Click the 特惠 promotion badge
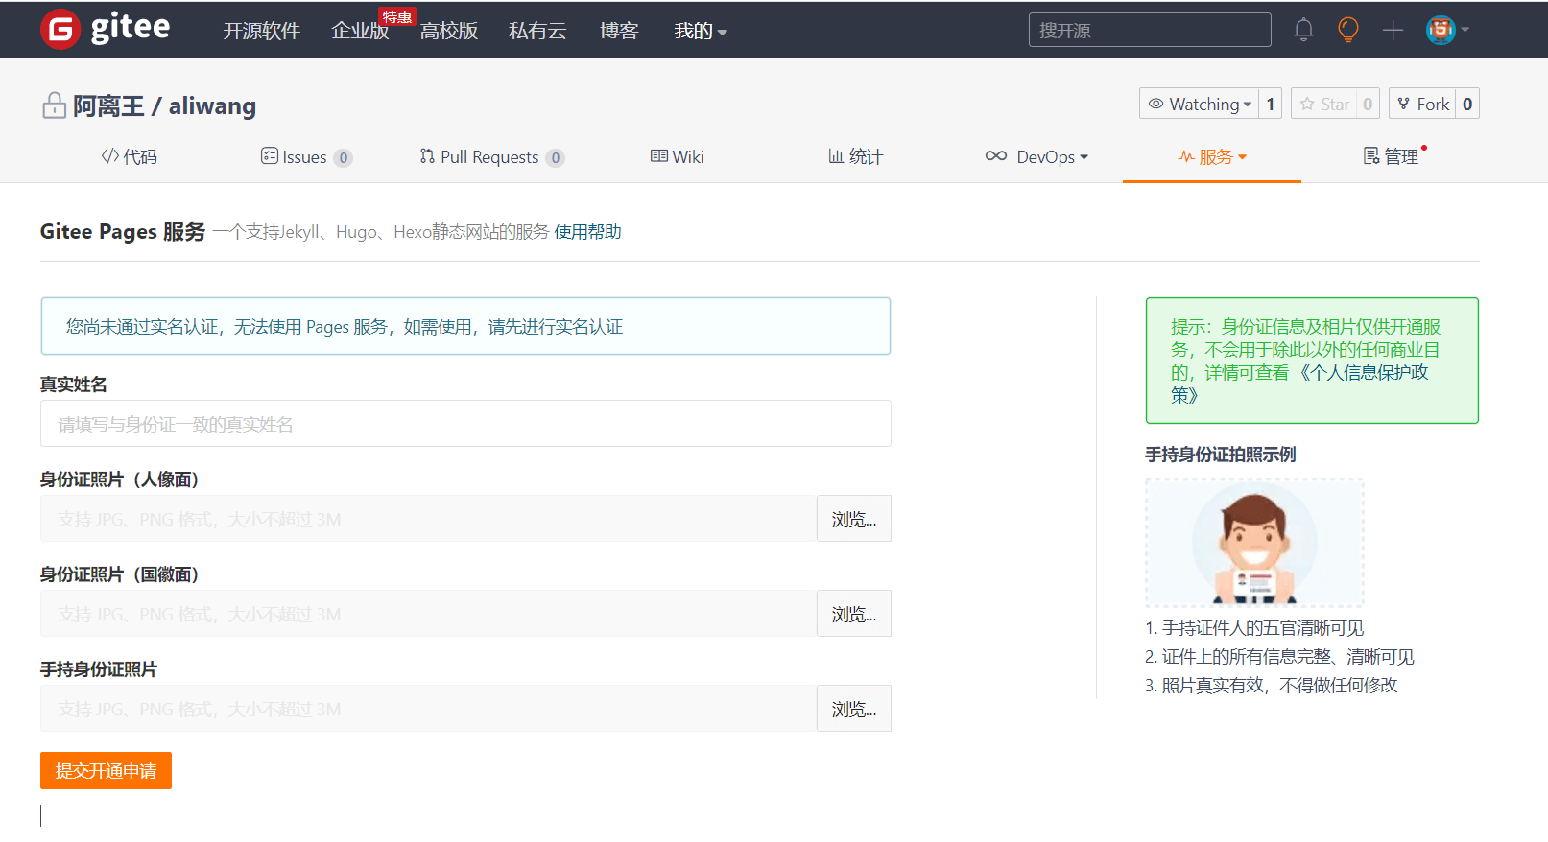Screen dimensions: 1548x842 click(x=396, y=17)
